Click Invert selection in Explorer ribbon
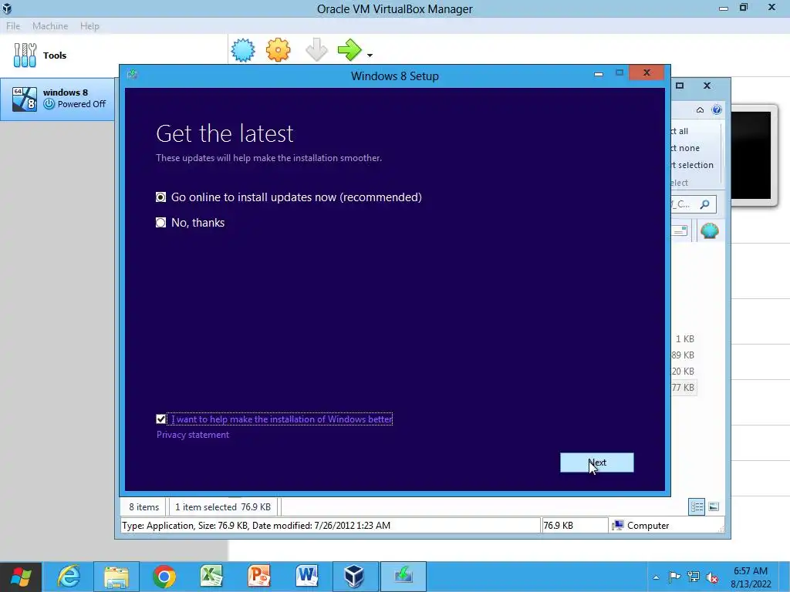This screenshot has height=592, width=790. point(692,165)
